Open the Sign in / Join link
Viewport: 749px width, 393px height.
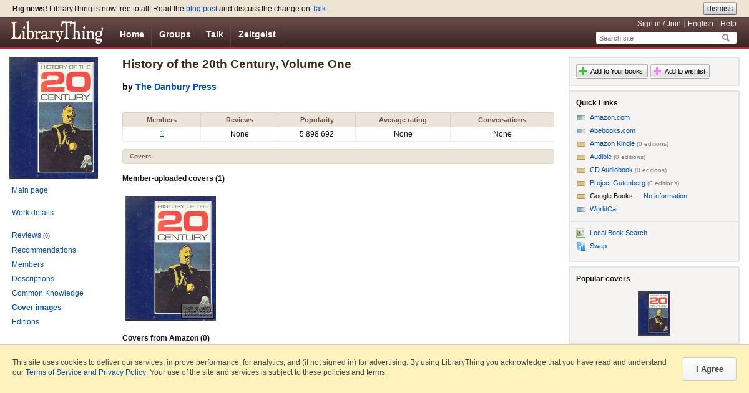point(659,24)
